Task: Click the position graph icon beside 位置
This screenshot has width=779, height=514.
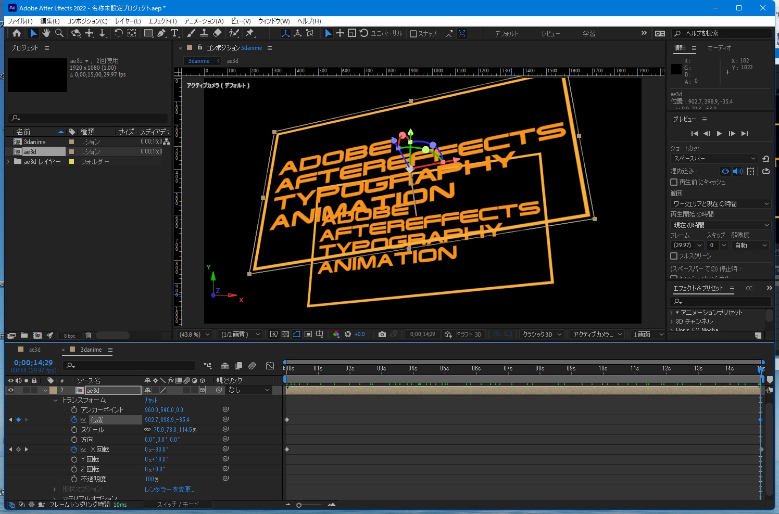Action: (x=83, y=420)
